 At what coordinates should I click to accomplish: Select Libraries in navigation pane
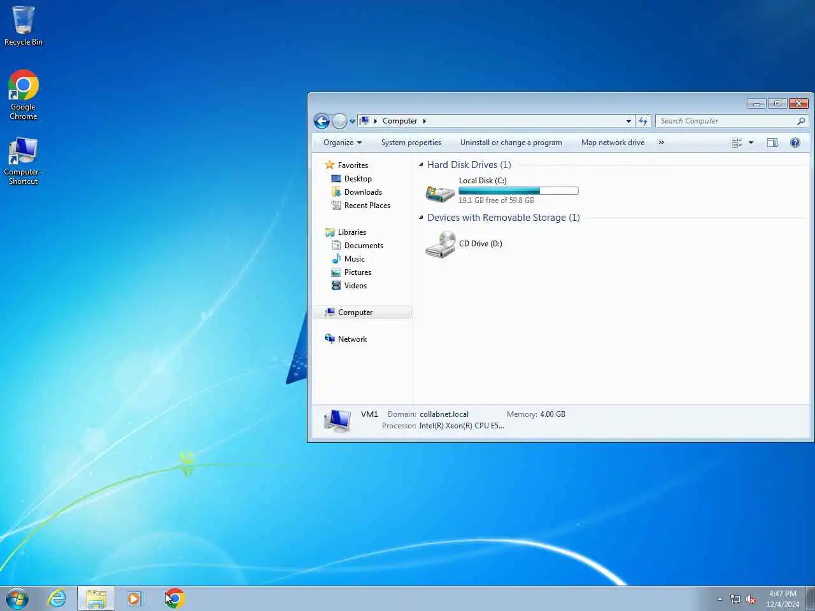[351, 232]
